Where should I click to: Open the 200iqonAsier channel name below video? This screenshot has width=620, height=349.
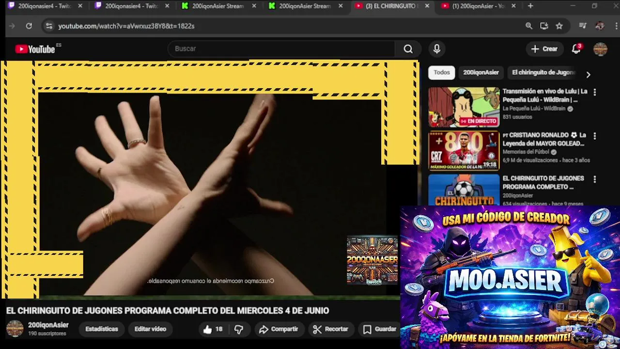(48, 325)
